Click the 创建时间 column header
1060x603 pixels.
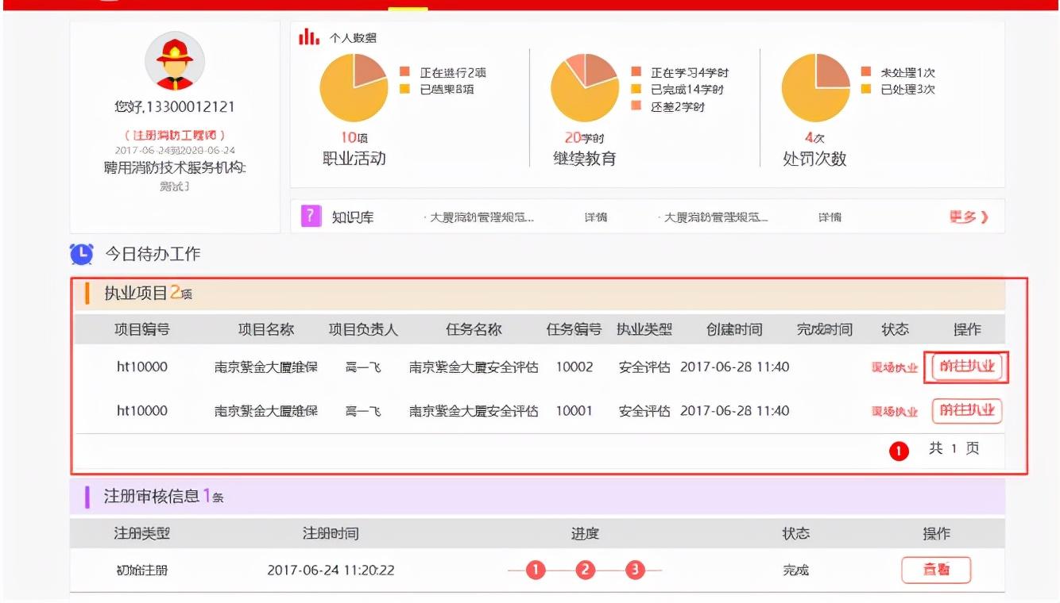pos(734,329)
